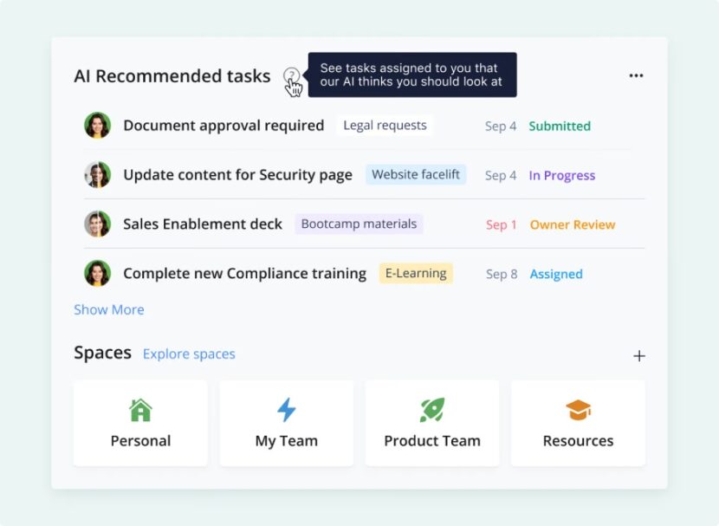Open the three-dot menu in the top corner
The image size is (719, 526).
click(636, 75)
